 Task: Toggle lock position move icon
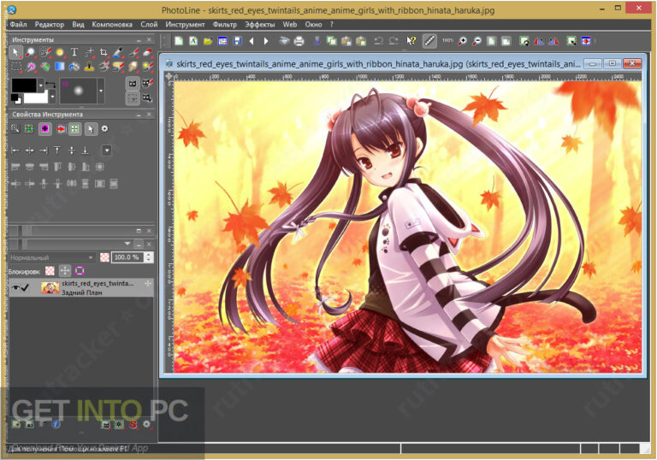click(65, 271)
